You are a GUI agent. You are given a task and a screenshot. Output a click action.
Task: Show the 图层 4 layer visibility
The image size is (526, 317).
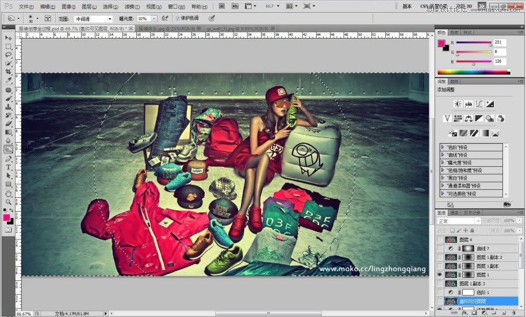click(440, 240)
